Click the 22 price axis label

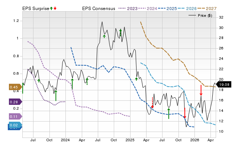pos(221,69)
